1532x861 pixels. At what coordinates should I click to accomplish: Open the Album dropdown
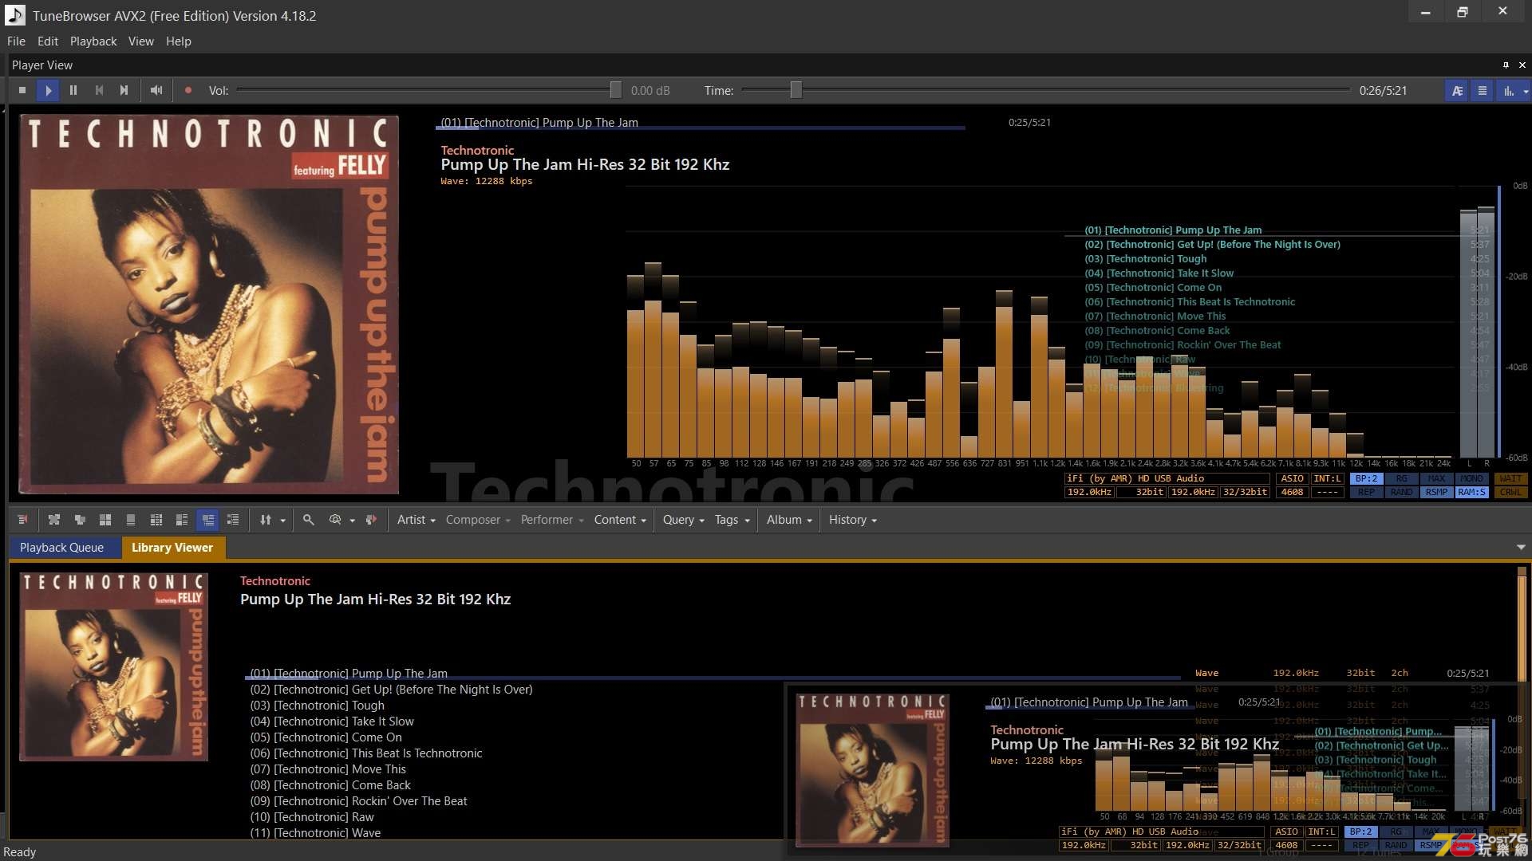(789, 520)
